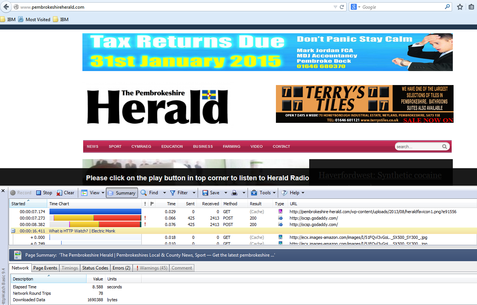Sort by the Description column header
Screen dimensions: 477x305
(x=48, y=279)
